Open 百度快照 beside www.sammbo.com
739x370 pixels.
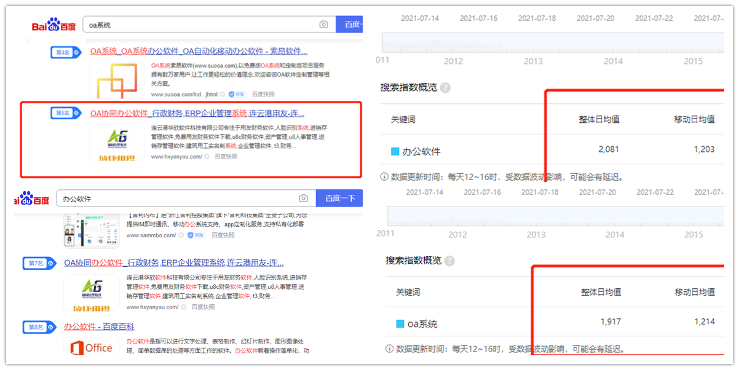coord(223,235)
